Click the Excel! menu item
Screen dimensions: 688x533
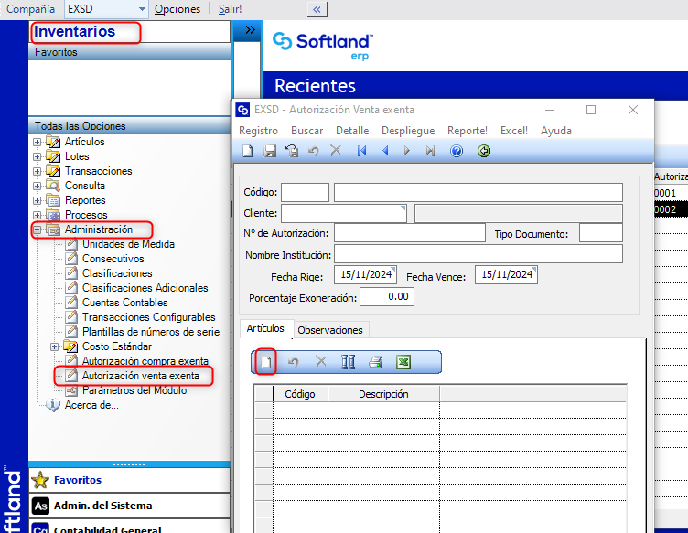tap(514, 131)
